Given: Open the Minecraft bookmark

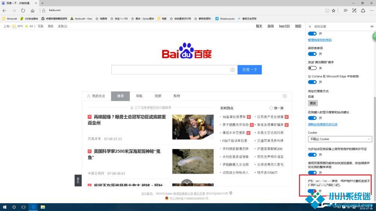Looking at the screenshot, I should click(x=10, y=19).
